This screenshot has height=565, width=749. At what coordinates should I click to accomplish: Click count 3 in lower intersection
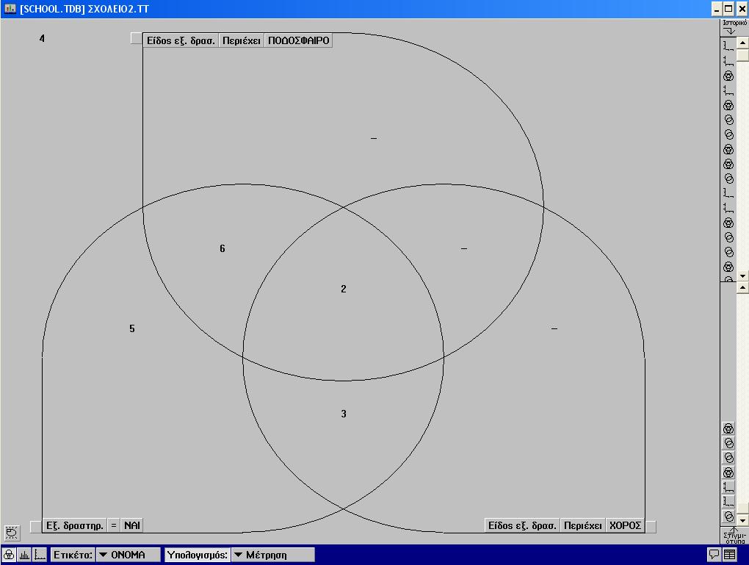(344, 414)
